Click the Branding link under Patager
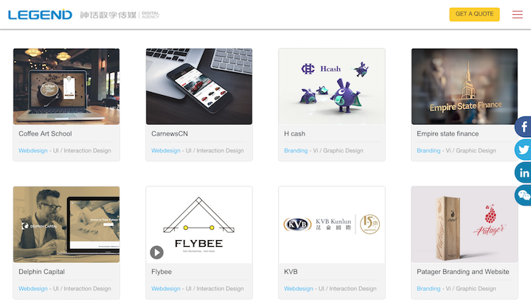This screenshot has width=531, height=302. tap(428, 289)
